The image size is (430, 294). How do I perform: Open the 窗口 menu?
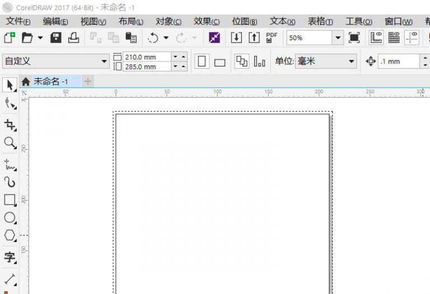(x=399, y=21)
